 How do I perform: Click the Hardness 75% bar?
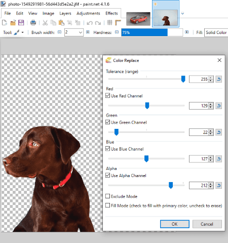click(152, 32)
